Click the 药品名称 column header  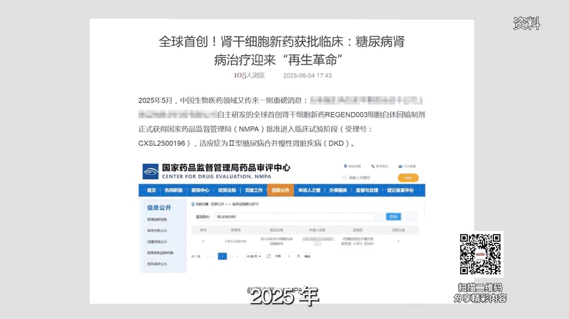(x=277, y=230)
